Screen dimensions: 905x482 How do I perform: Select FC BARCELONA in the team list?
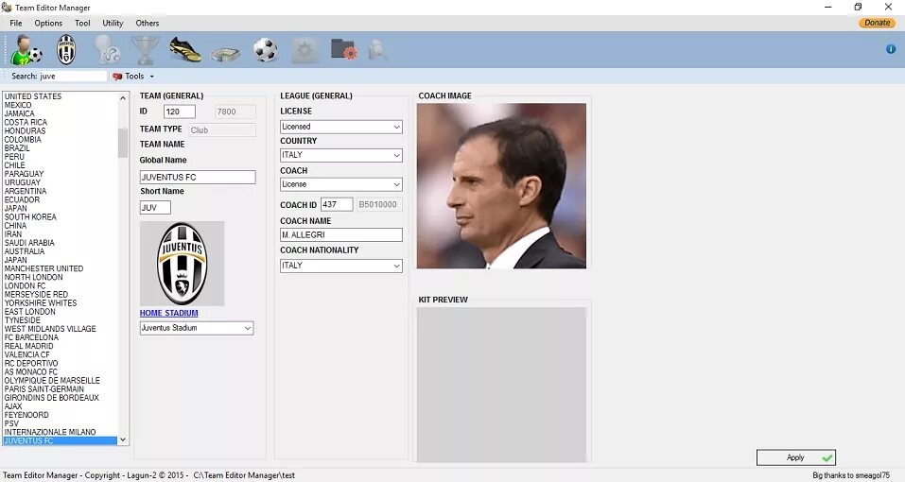click(31, 337)
